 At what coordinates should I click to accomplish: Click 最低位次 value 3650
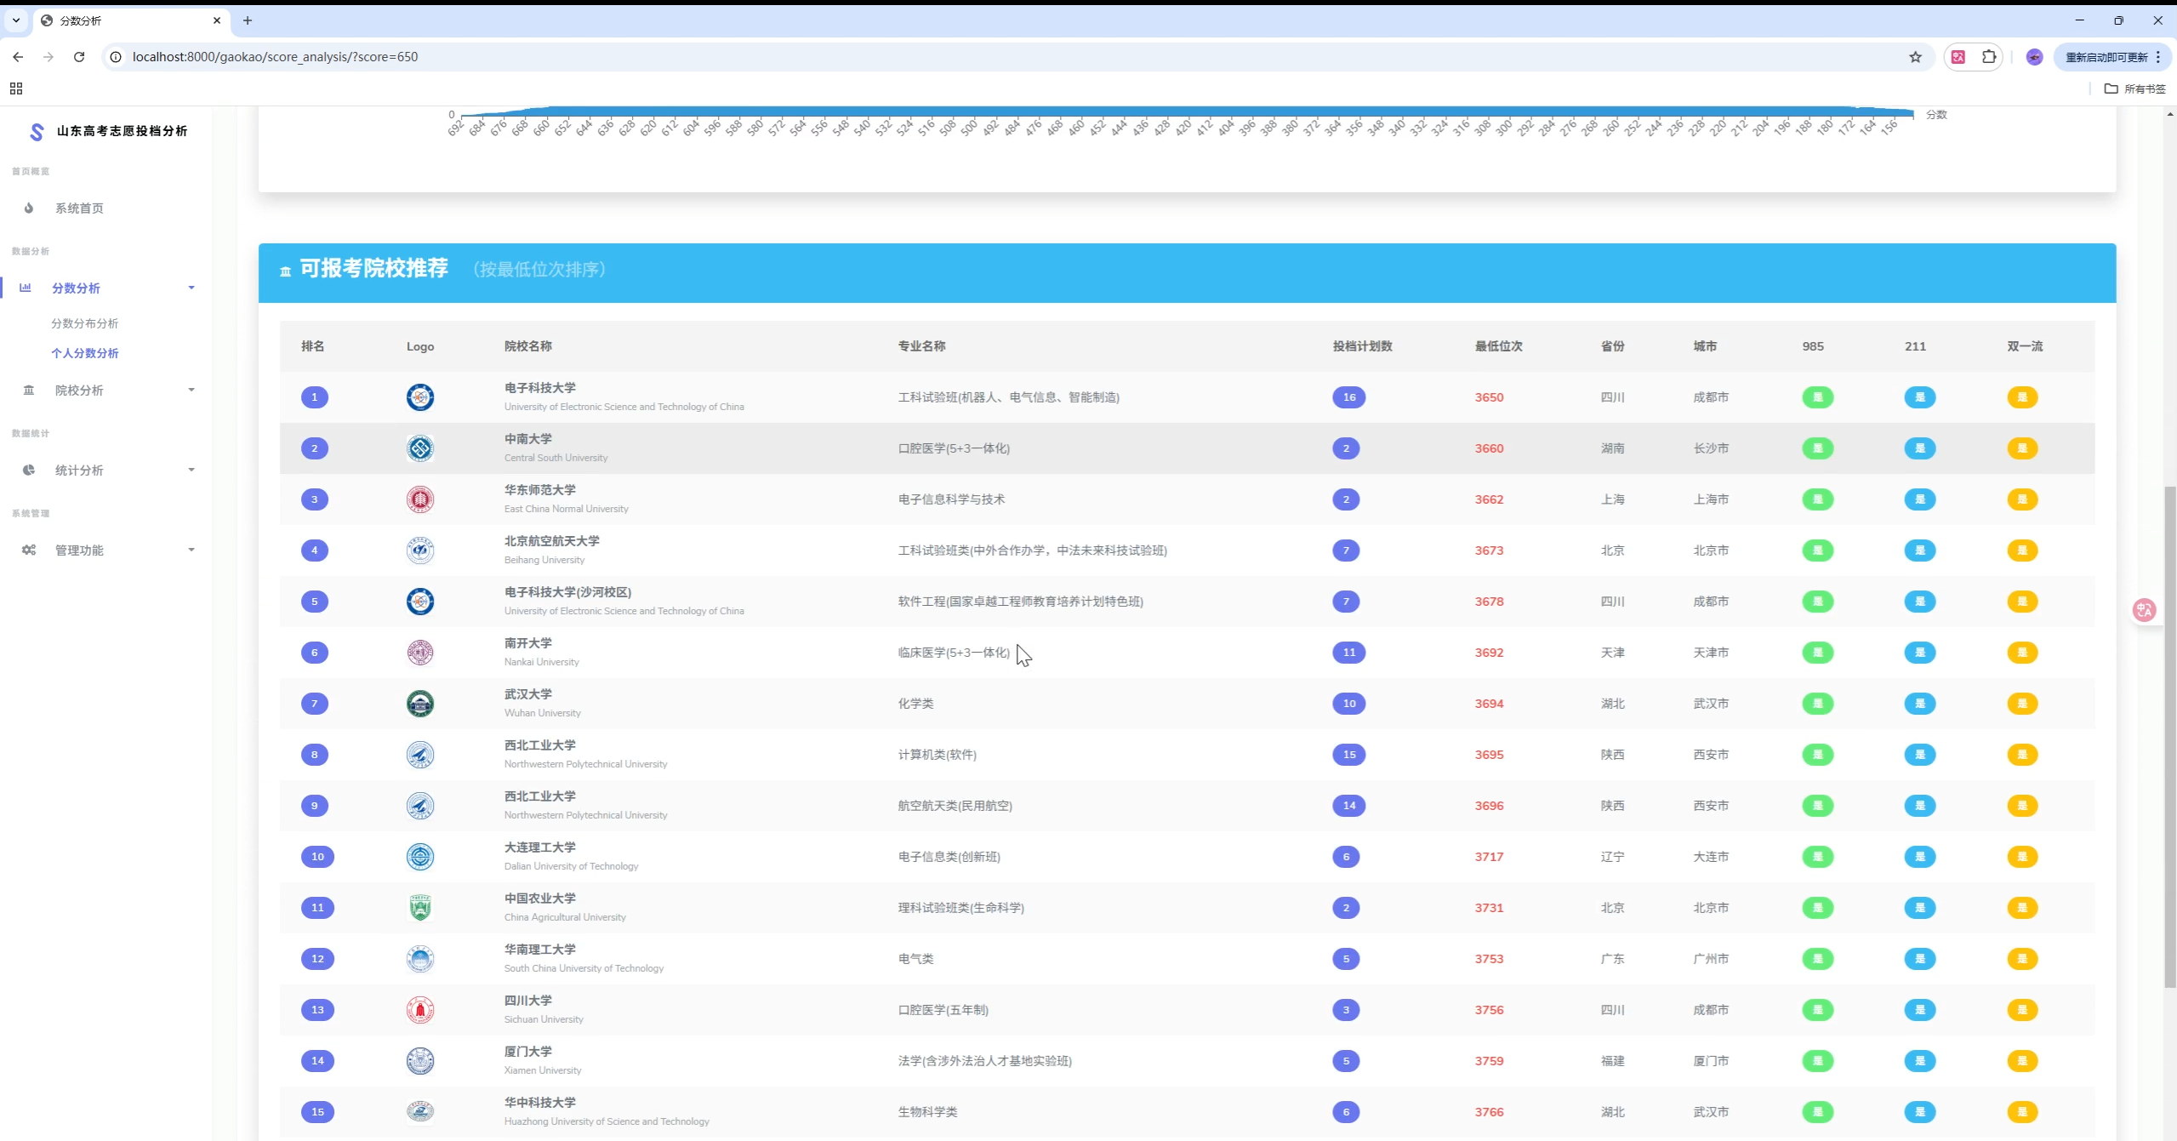pos(1490,397)
